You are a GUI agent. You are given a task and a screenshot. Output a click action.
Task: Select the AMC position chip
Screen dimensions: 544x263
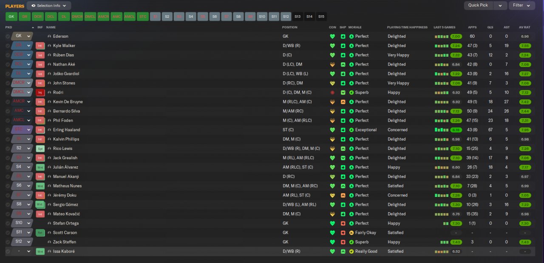[x=116, y=17]
